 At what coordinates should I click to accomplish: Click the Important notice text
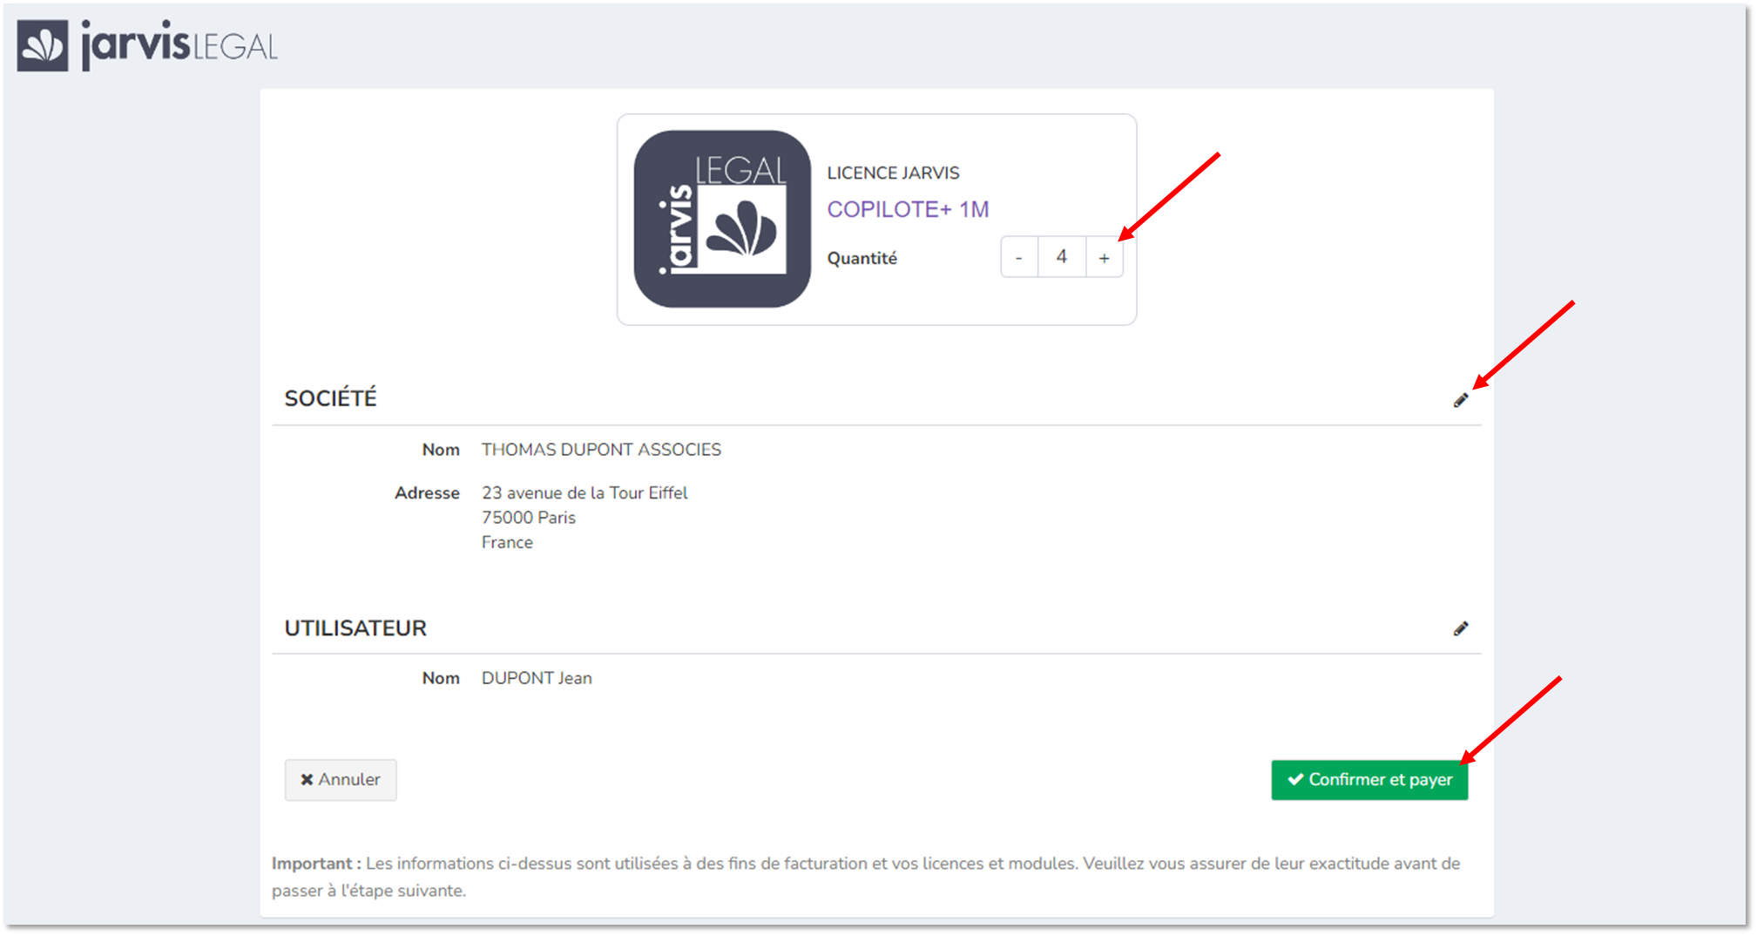[866, 877]
